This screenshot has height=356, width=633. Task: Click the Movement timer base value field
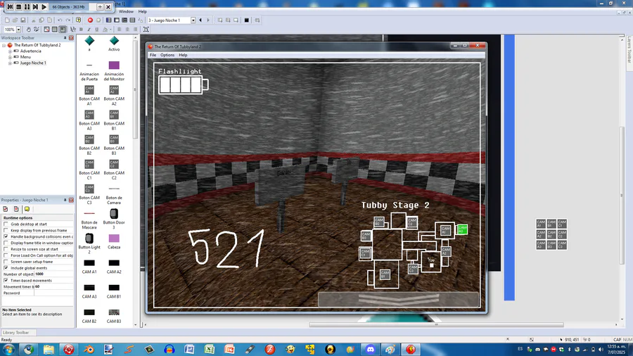[x=54, y=286]
